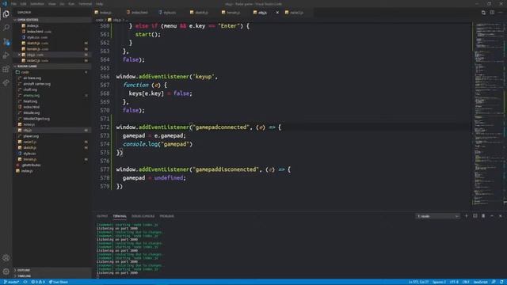This screenshot has width=507, height=285.
Task: Open the Search view in activity bar
Action: click(x=6, y=28)
